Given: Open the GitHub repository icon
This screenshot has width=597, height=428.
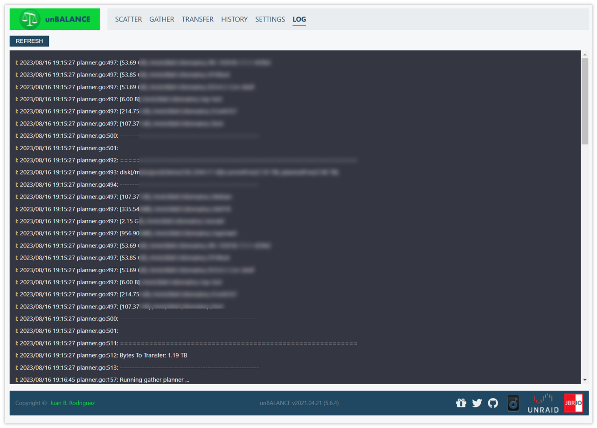Looking at the screenshot, I should click(493, 403).
